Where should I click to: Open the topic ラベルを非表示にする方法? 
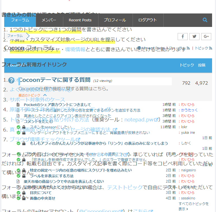(52, 176)
